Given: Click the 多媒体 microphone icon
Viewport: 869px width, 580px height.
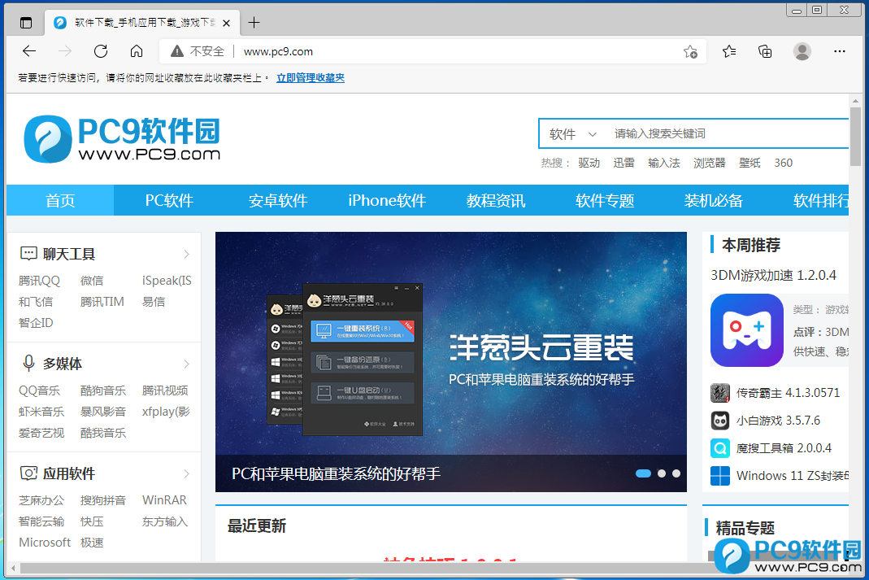Looking at the screenshot, I should [28, 363].
